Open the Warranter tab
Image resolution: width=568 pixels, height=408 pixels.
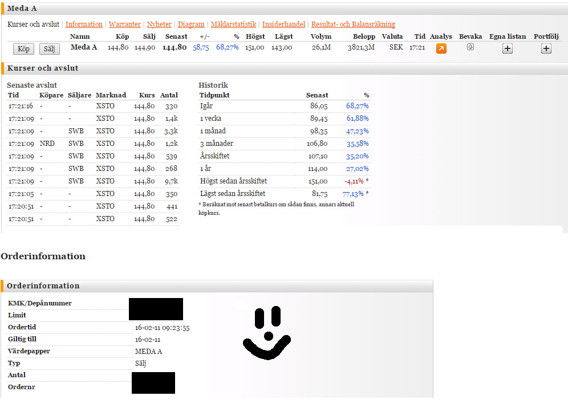125,25
